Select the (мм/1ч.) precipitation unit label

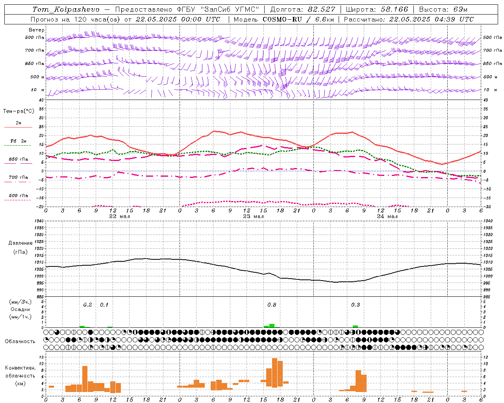pos(20,317)
